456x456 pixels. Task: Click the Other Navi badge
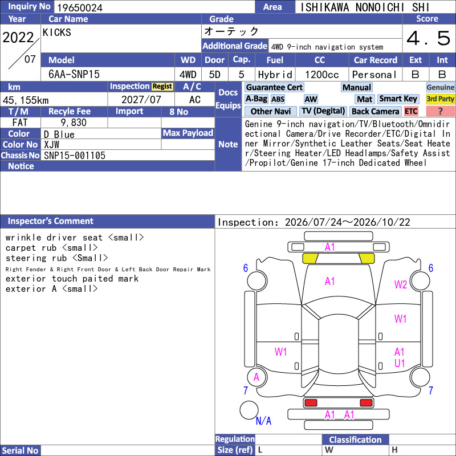pos(270,111)
